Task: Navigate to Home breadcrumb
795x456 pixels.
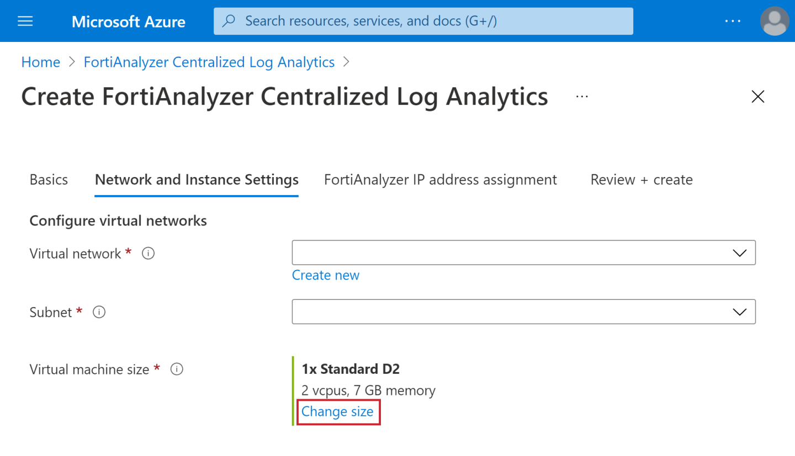Action: point(40,62)
